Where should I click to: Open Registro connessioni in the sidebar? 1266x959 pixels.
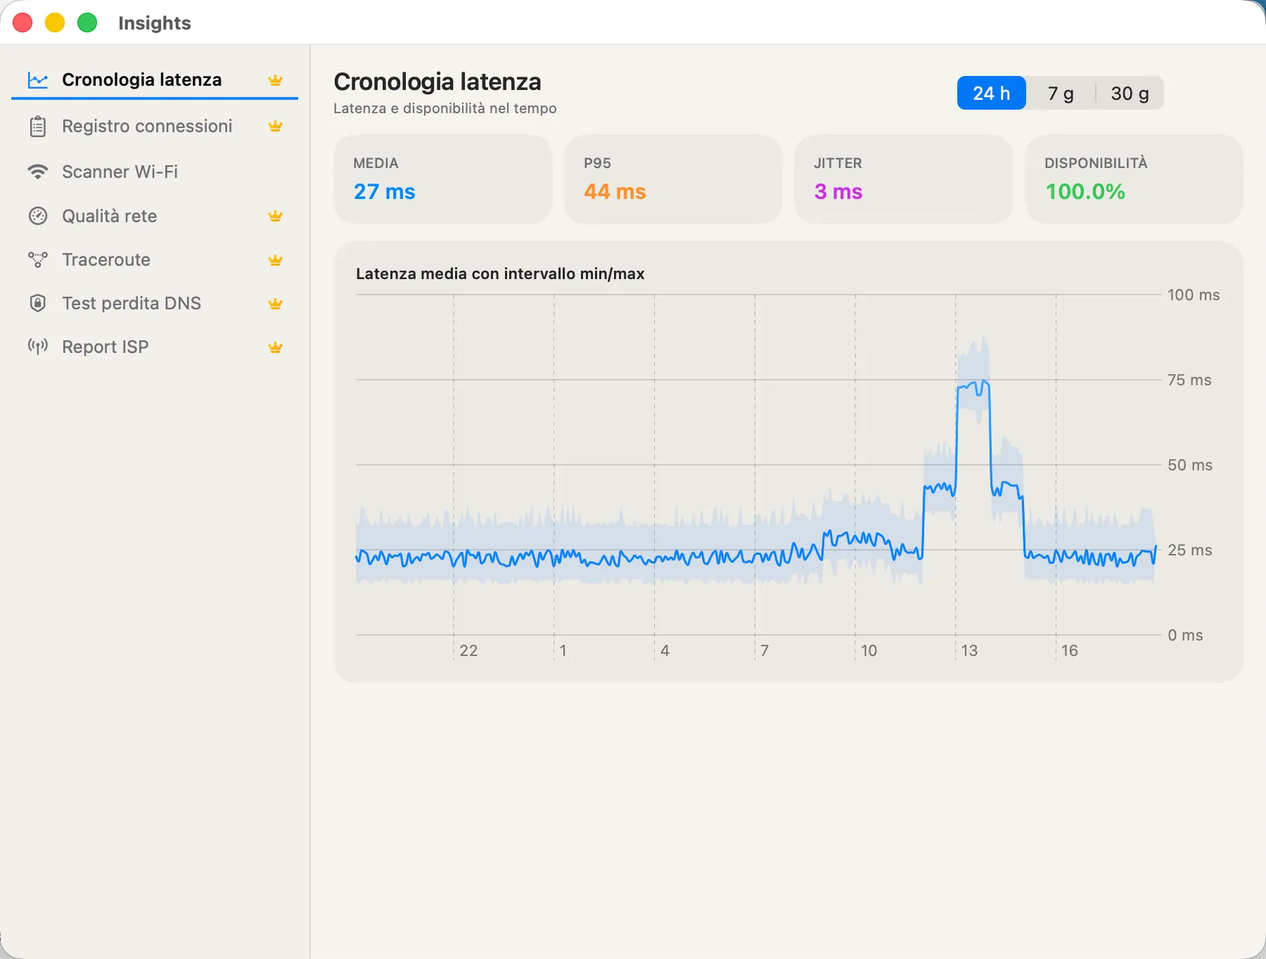[155, 127]
